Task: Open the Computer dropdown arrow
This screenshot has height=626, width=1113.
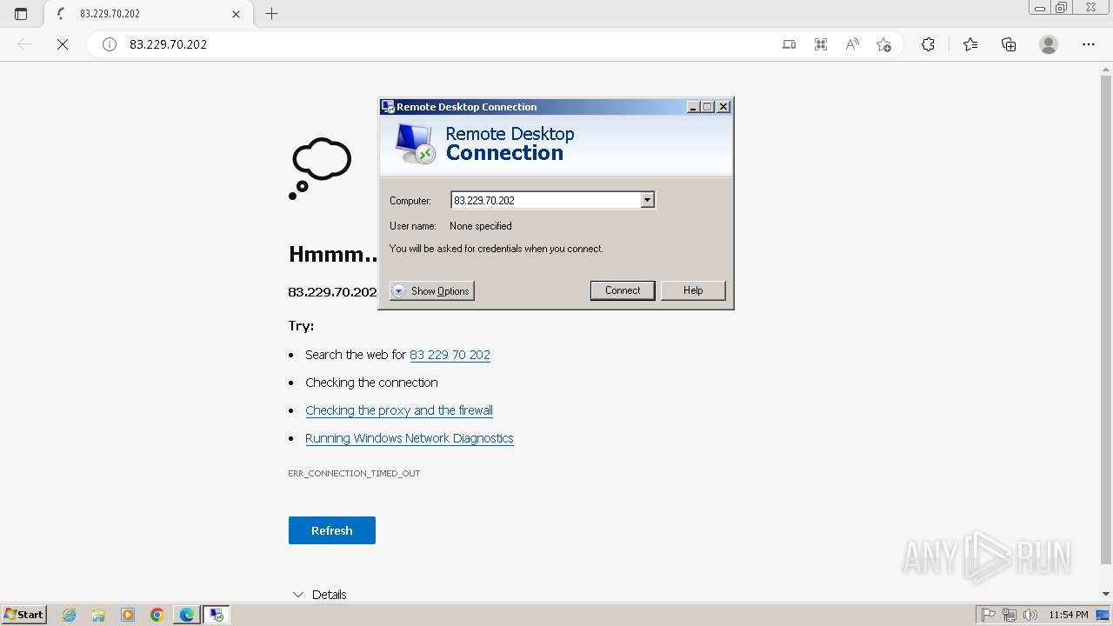Action: [647, 200]
